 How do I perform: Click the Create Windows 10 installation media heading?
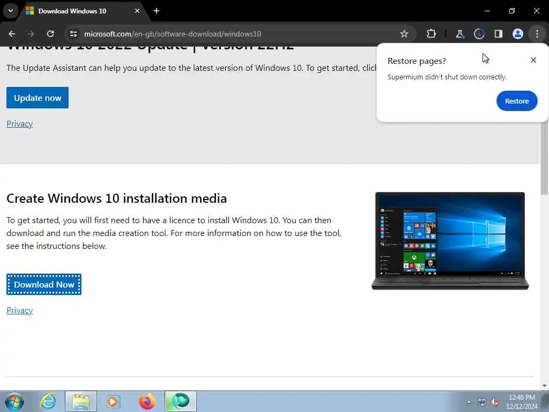tap(116, 198)
